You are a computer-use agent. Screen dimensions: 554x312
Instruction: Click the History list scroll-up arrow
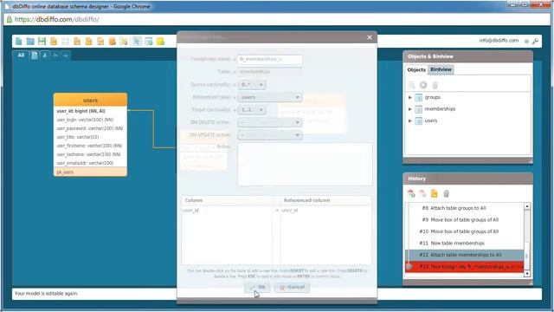coord(527,206)
